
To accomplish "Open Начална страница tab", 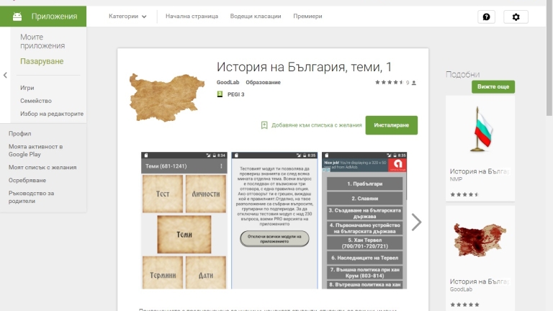I will coord(192,17).
